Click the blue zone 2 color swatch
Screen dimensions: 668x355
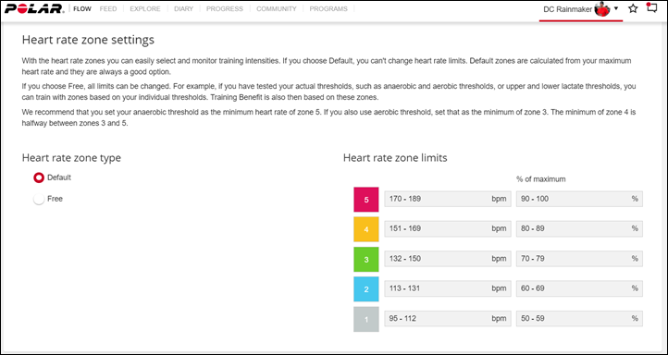[x=366, y=289]
